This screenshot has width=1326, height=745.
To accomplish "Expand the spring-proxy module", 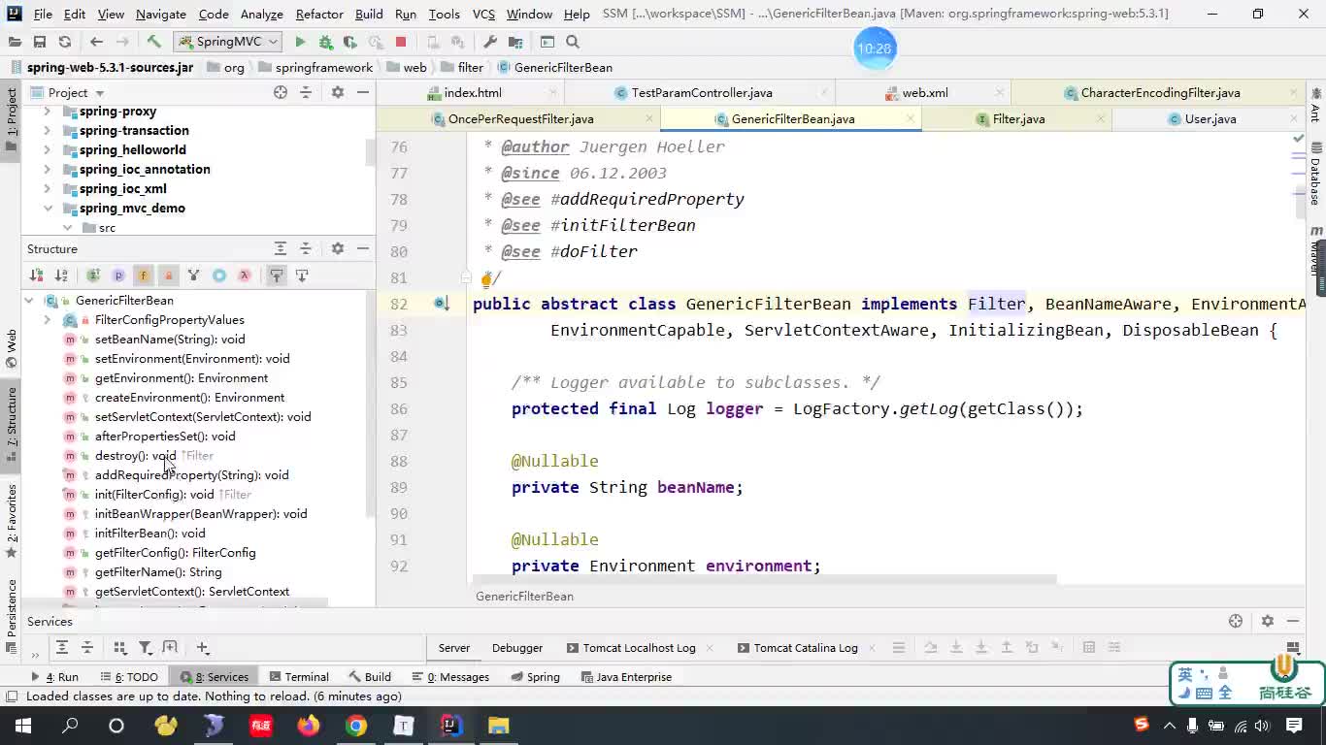I will [47, 112].
